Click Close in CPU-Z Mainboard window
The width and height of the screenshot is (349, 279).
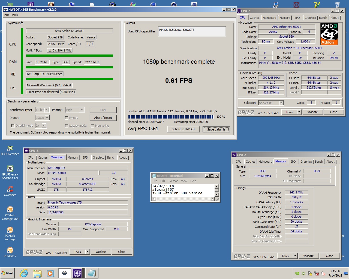click(122, 252)
